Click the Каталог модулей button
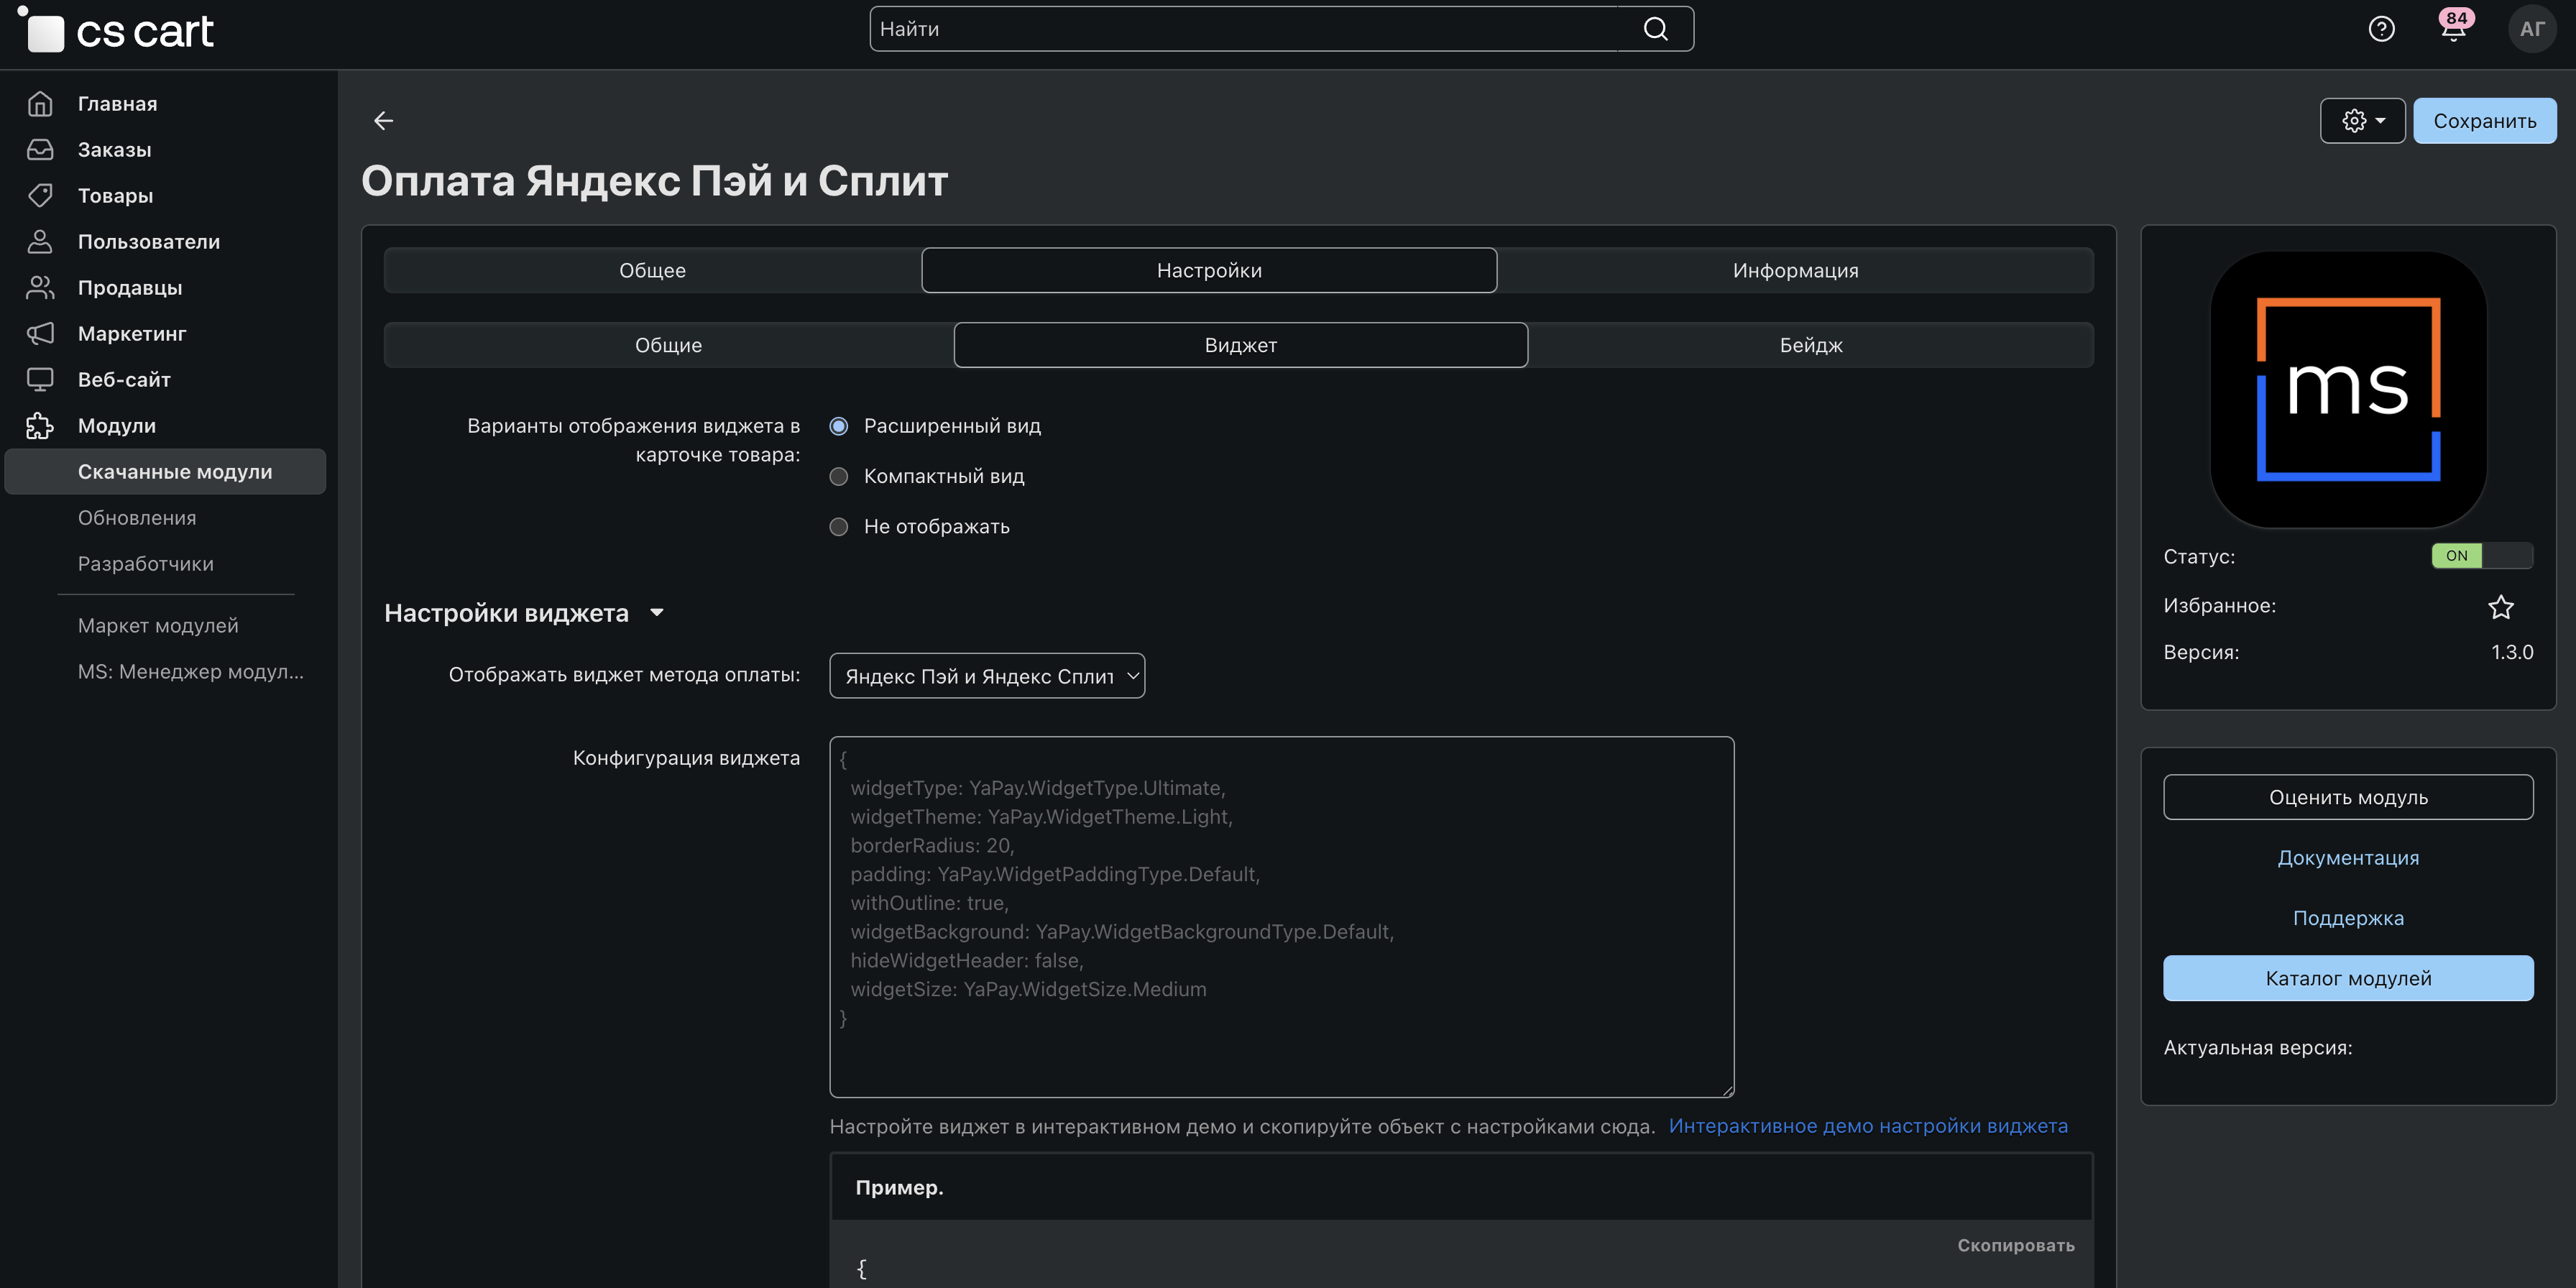 2347,978
